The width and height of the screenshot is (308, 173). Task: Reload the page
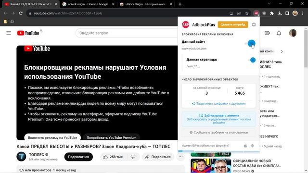[x=21, y=13]
